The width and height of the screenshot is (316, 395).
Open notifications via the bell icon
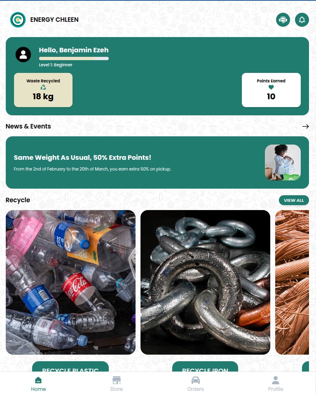302,20
